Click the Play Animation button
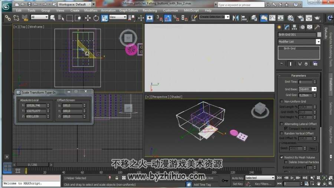 coord(292,178)
